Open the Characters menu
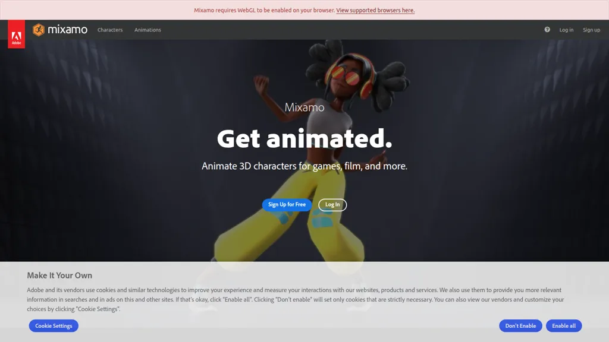 [x=110, y=30]
